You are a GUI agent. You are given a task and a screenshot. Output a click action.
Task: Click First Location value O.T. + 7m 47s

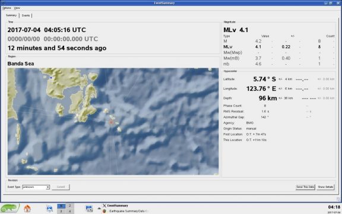pos(256,134)
